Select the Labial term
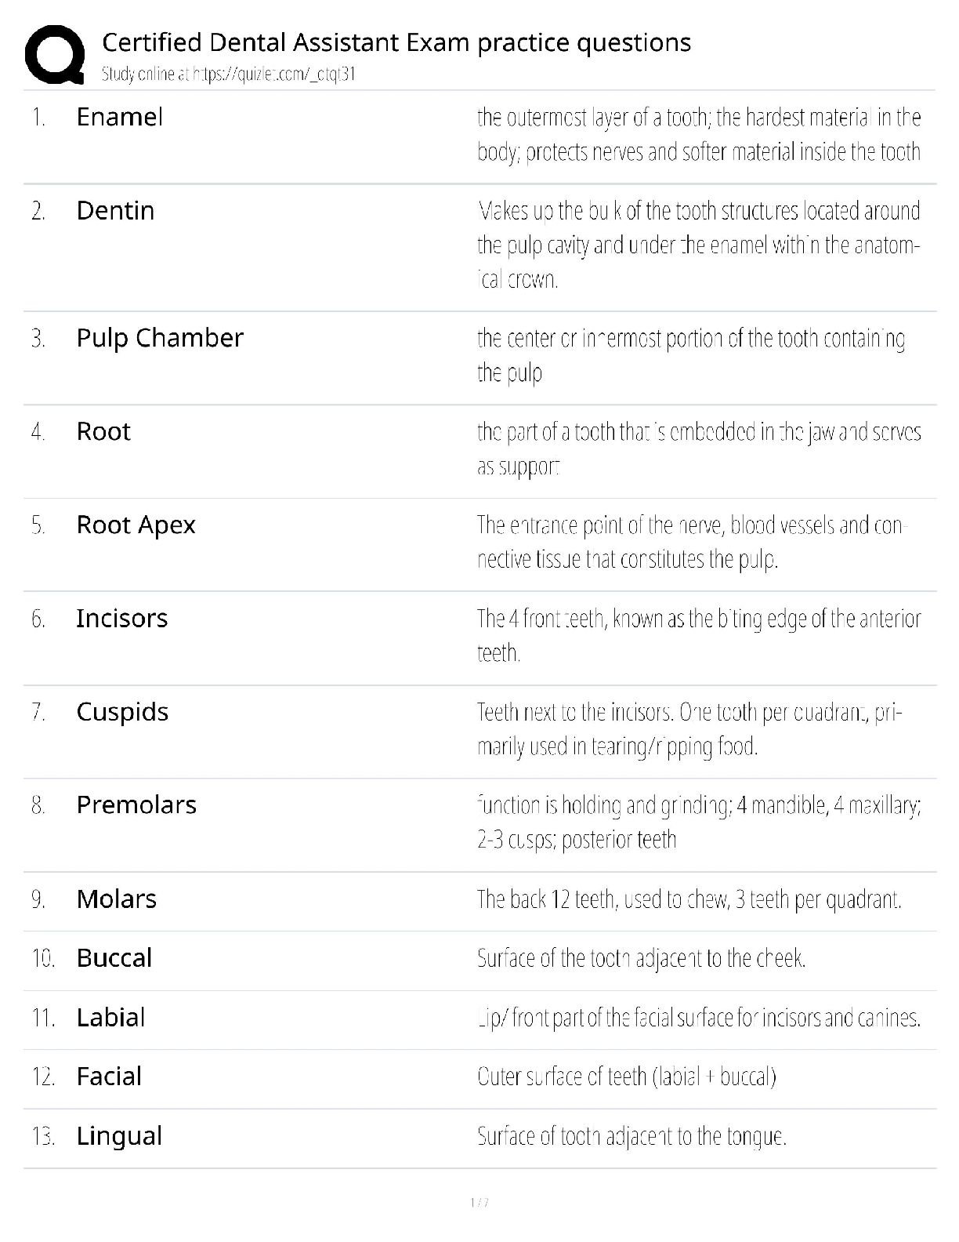 pos(110,1018)
